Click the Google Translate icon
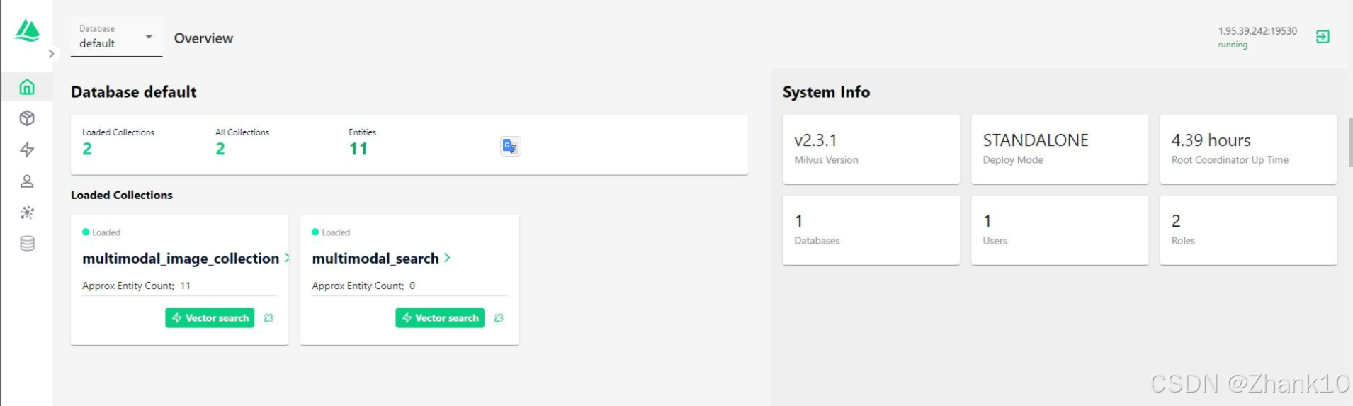This screenshot has height=406, width=1353. coord(510,147)
